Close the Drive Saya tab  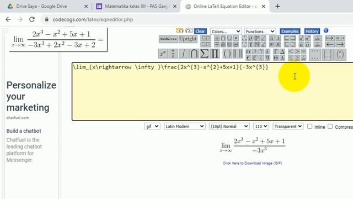(86, 7)
